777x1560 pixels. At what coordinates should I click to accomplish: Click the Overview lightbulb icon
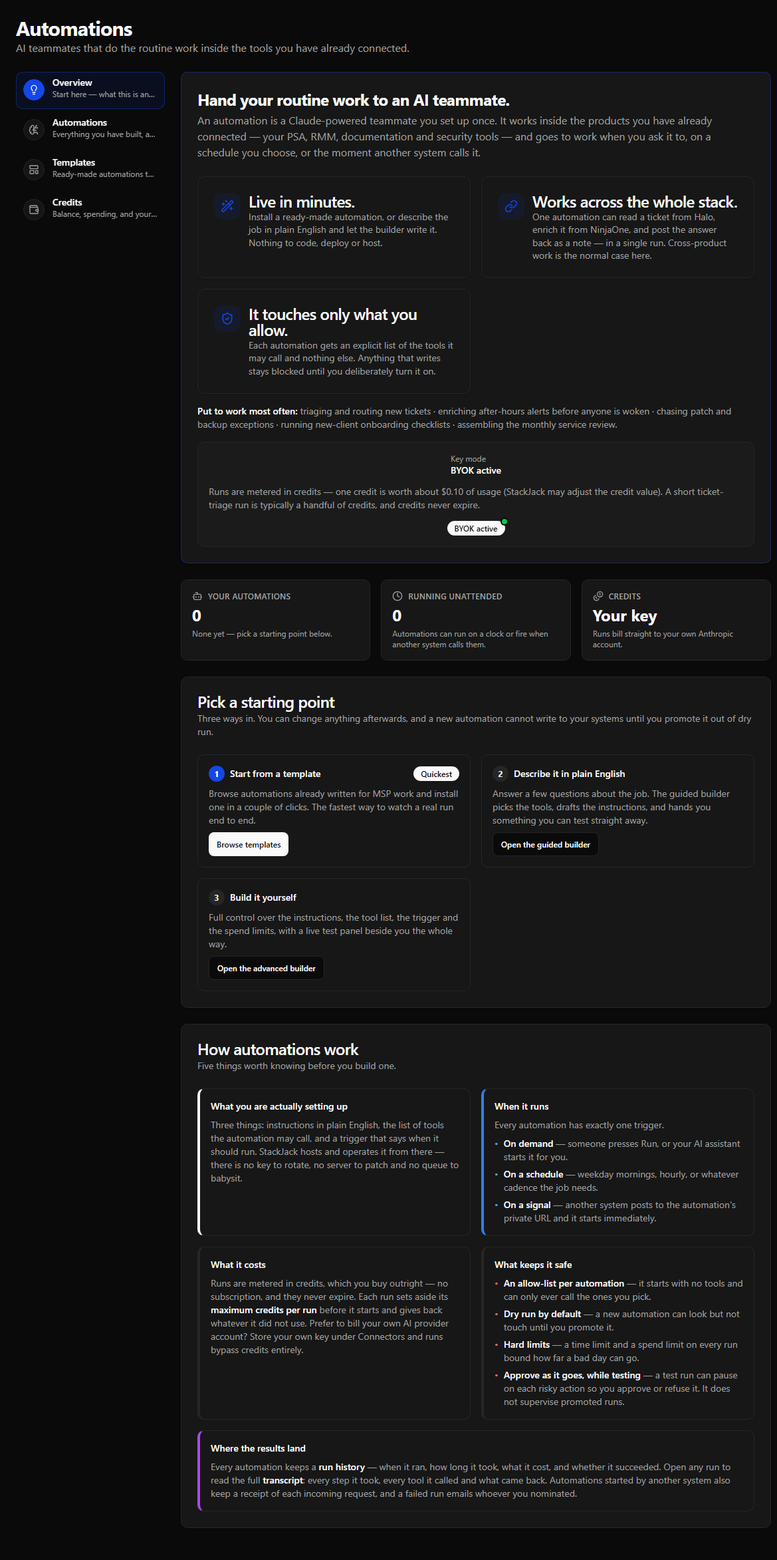(x=34, y=89)
